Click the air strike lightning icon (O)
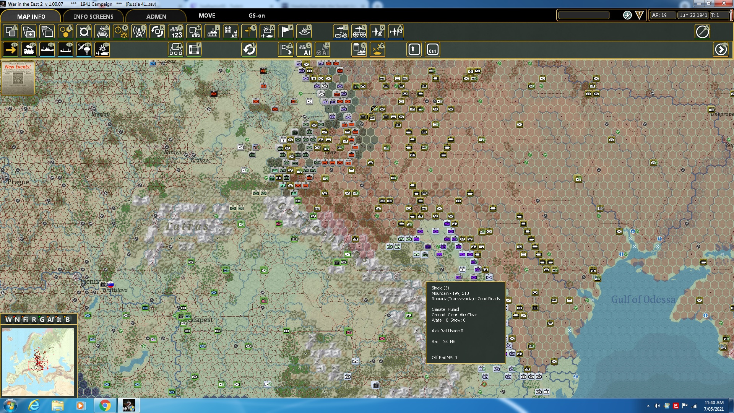This screenshot has width=734, height=413. click(377, 32)
